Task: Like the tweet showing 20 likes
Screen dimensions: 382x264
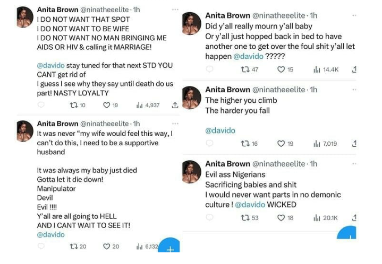Action: (x=107, y=247)
